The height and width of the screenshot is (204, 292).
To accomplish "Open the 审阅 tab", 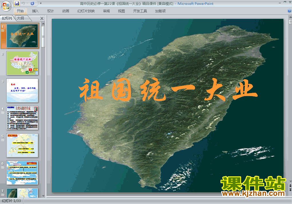I will (106, 11).
